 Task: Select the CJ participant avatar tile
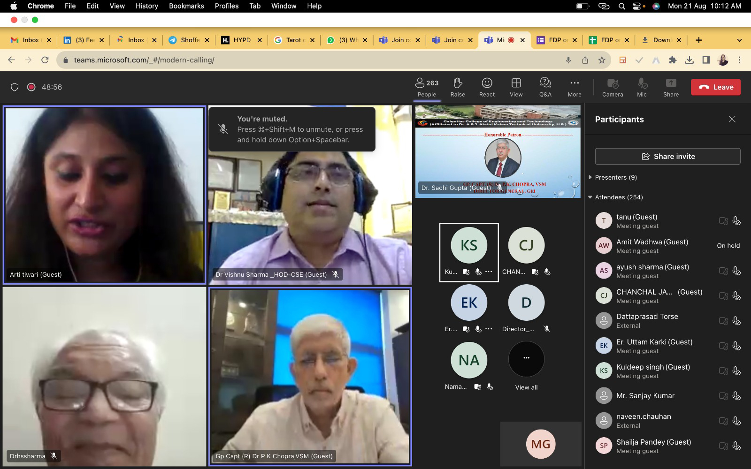pyautogui.click(x=526, y=245)
